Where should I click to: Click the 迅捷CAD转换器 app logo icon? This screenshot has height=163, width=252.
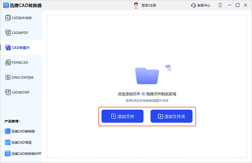6,5
